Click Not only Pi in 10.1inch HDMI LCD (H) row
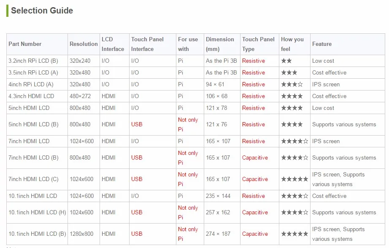The height and width of the screenshot is (248, 389). pos(188,212)
